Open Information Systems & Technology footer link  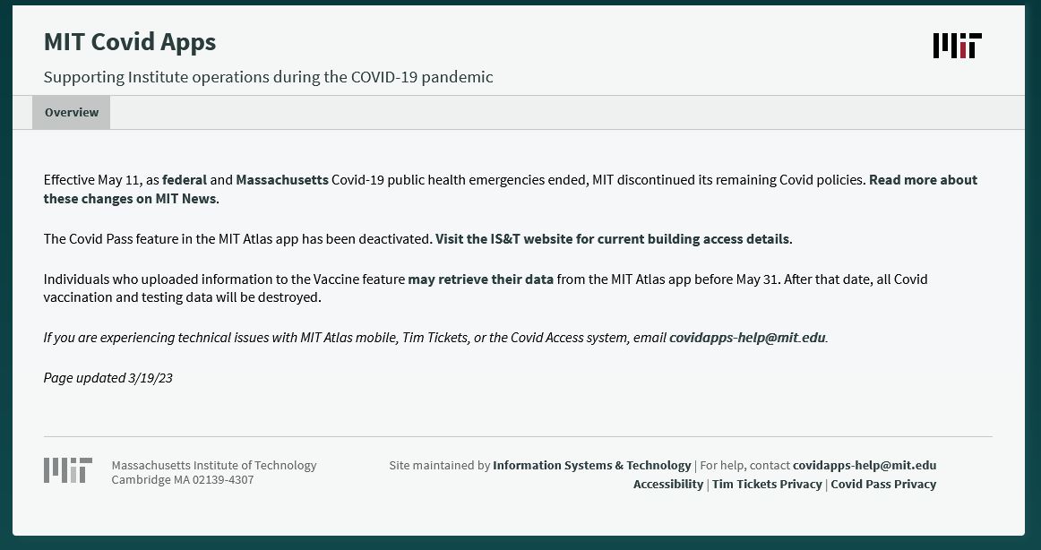tap(591, 465)
